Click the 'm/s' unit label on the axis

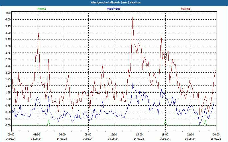click(8, 13)
